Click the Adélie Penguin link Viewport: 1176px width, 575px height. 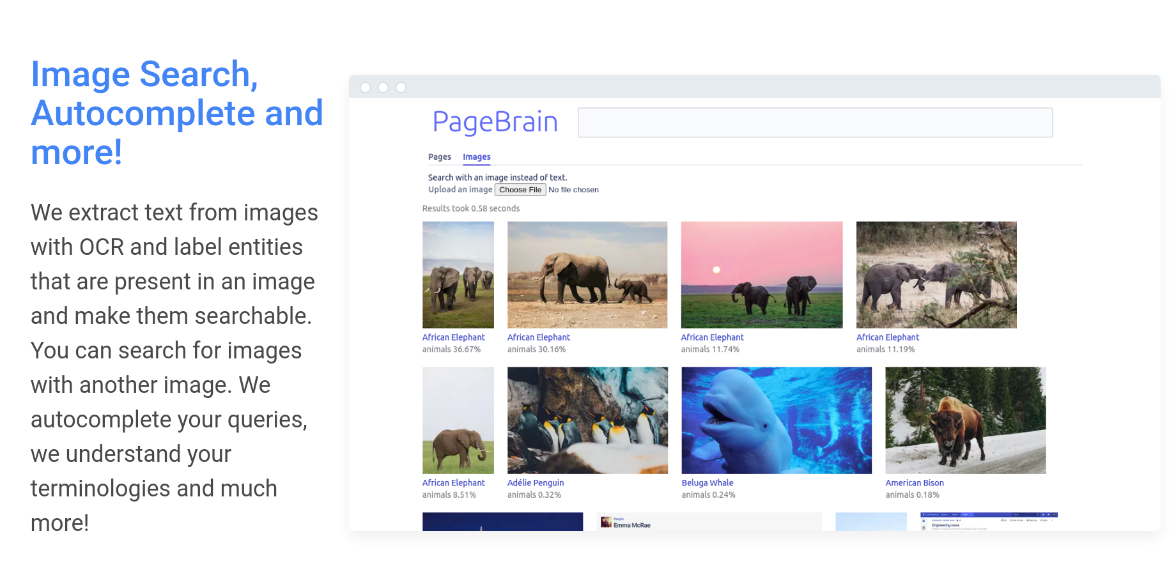pyautogui.click(x=536, y=483)
